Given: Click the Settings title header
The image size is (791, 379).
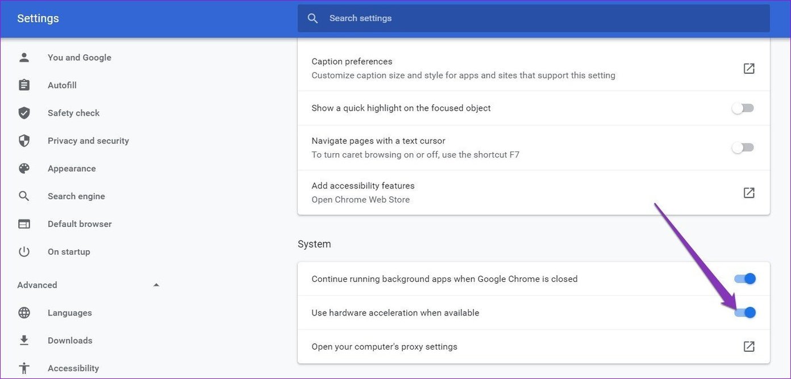Looking at the screenshot, I should (38, 19).
